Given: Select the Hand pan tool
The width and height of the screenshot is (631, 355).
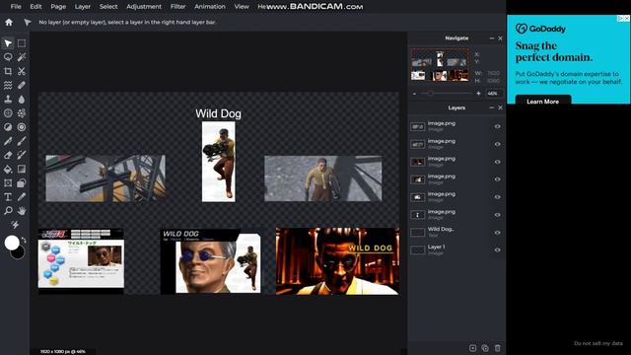Looking at the screenshot, I should tap(22, 210).
